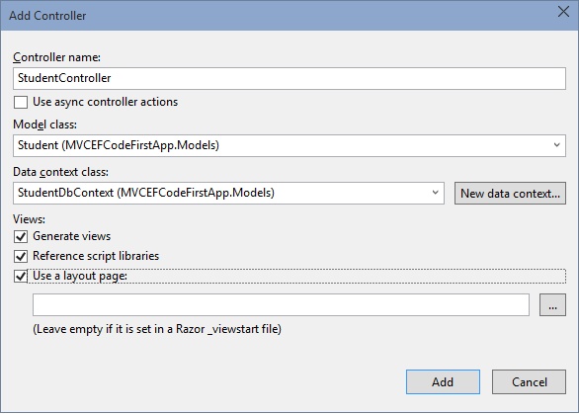Screen dimensions: 579x414
Task: Enable the Use async controller actions checkbox
Action: click(21, 103)
